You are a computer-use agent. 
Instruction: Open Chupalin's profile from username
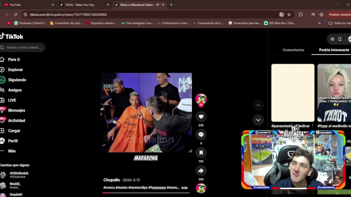tap(112, 180)
